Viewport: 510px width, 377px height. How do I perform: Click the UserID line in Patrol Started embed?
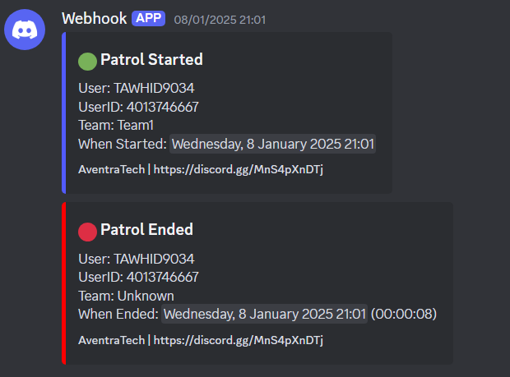[x=138, y=107]
